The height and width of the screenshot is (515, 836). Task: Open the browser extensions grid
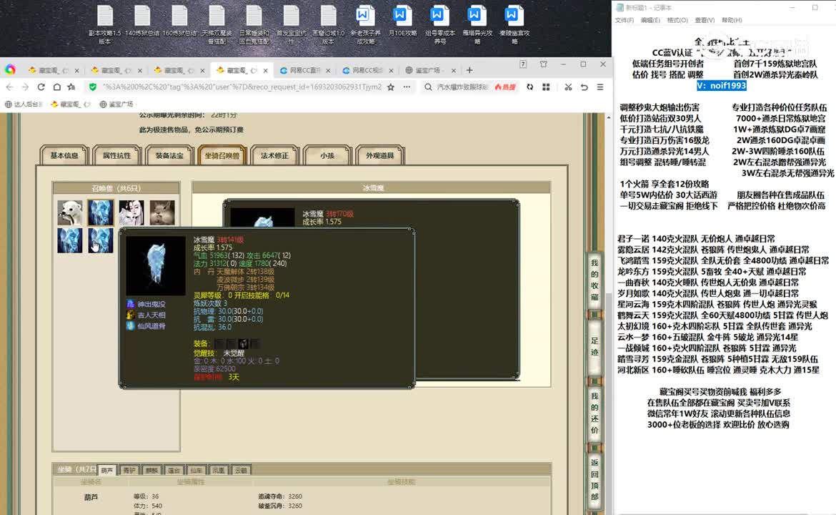546,87
